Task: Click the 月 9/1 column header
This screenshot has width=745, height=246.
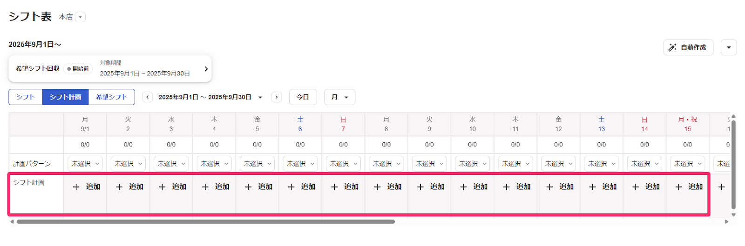Action: click(85, 124)
